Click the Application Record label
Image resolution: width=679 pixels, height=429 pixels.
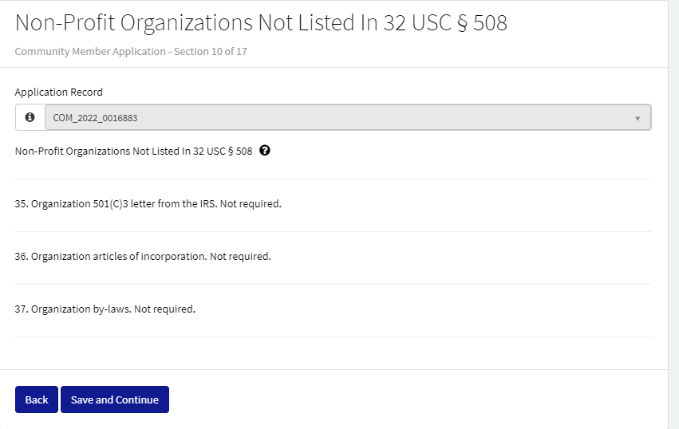pos(59,92)
